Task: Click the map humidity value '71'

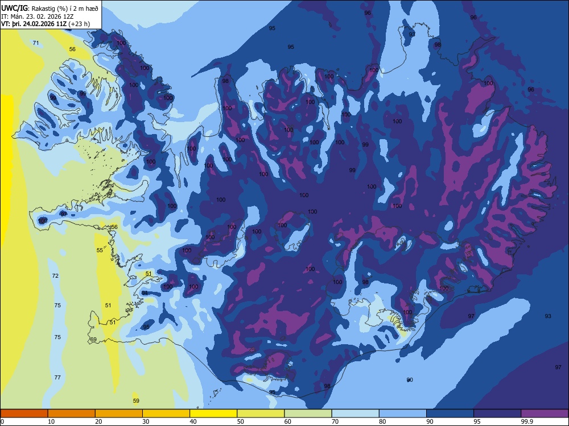Action: [36, 43]
